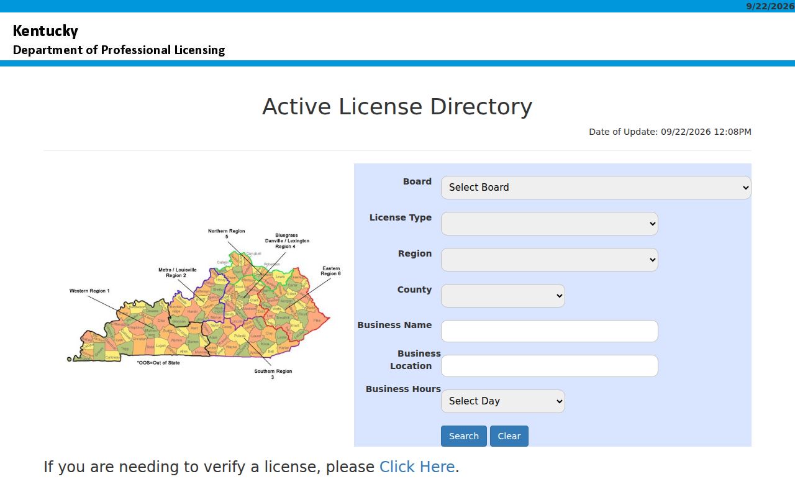
Task: Follow the Click Here license verification link
Action: [417, 467]
